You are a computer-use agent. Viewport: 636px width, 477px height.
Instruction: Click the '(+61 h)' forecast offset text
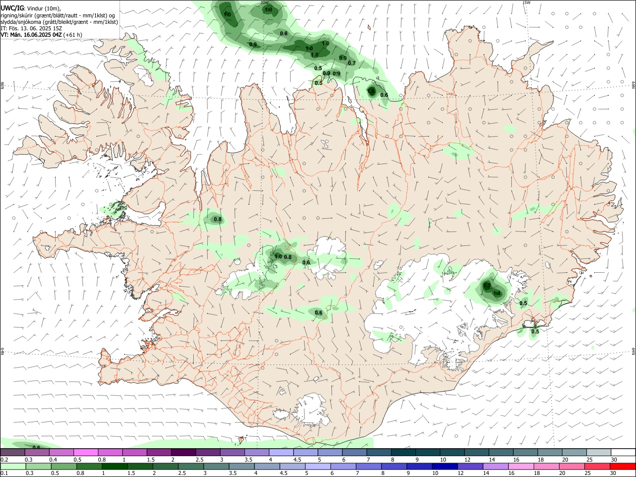[73, 35]
